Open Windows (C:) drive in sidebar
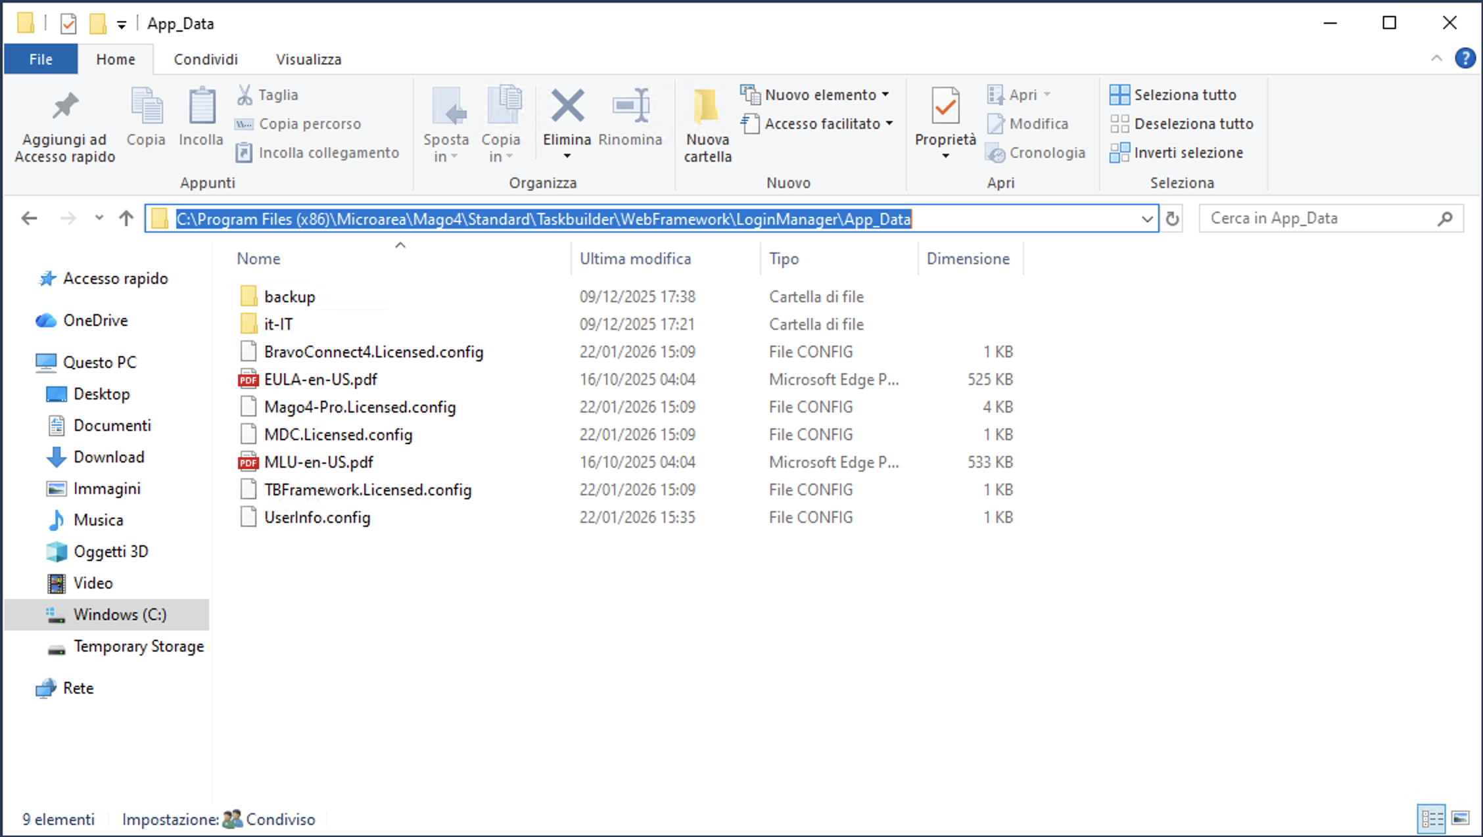Image resolution: width=1483 pixels, height=837 pixels. click(120, 615)
